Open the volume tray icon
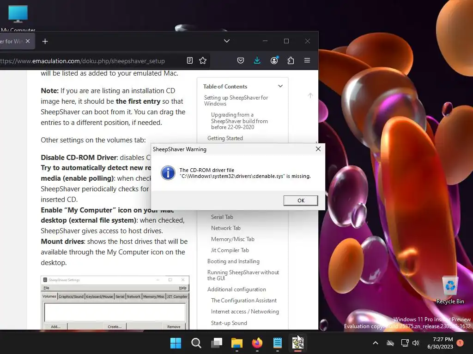This screenshot has height=354, width=473. pos(416,343)
